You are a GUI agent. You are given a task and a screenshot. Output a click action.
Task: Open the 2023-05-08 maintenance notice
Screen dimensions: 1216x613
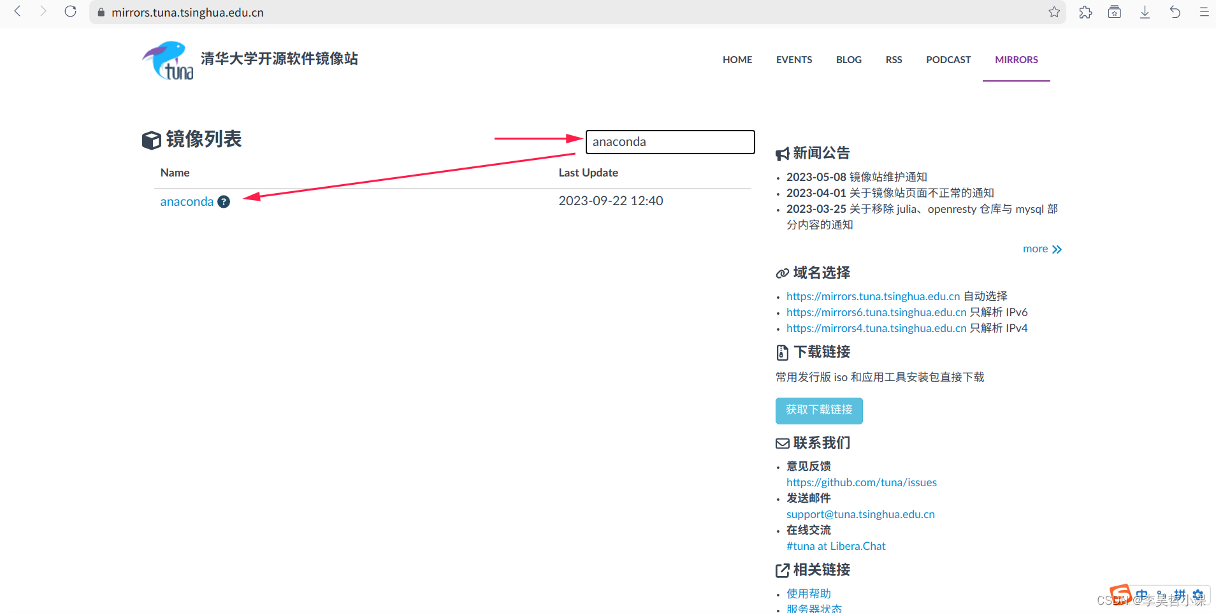point(857,177)
